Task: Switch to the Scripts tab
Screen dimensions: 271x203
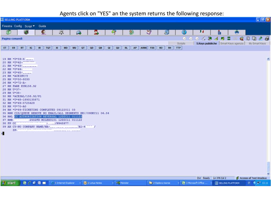Action: tap(181, 43)
